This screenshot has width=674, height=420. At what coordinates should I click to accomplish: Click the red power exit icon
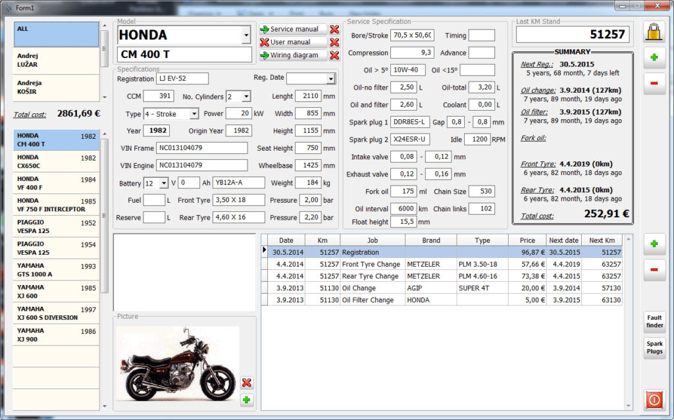coord(654,400)
